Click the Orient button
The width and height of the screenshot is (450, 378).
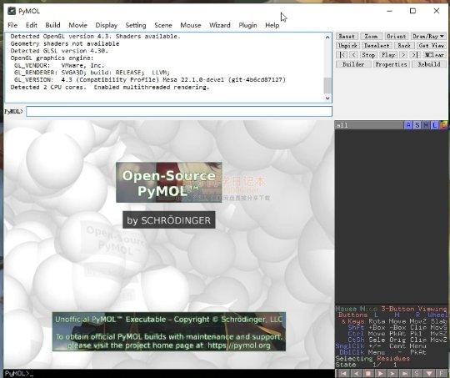click(x=396, y=36)
